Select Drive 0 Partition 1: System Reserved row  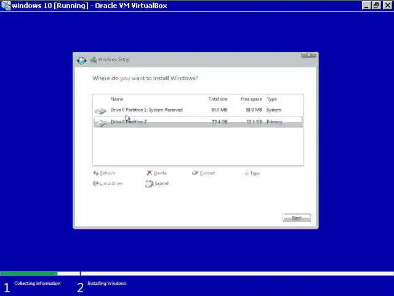(198, 110)
